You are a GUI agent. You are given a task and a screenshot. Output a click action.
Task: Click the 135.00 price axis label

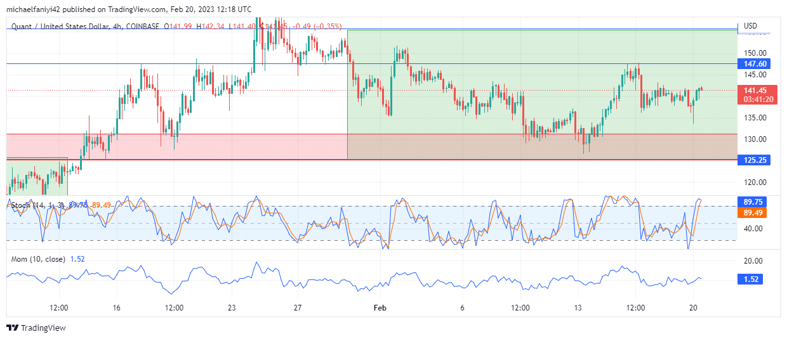point(755,118)
